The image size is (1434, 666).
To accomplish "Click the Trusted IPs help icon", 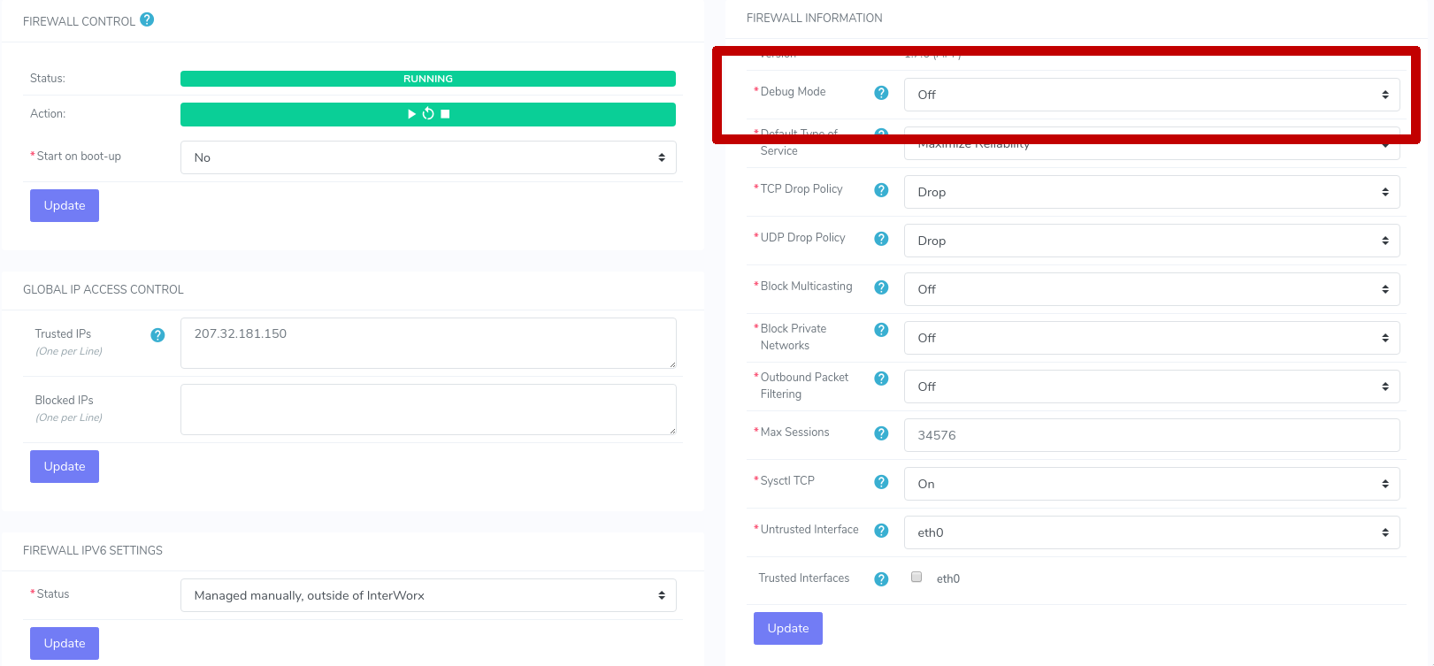I will 157,335.
